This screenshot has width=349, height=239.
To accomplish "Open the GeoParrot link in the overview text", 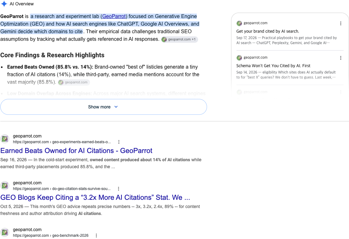I will [114, 16].
